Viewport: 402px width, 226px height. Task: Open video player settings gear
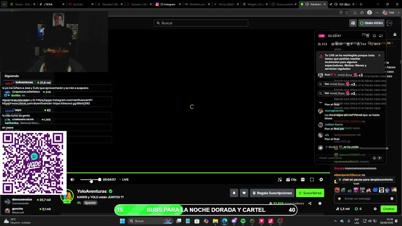coord(321,180)
